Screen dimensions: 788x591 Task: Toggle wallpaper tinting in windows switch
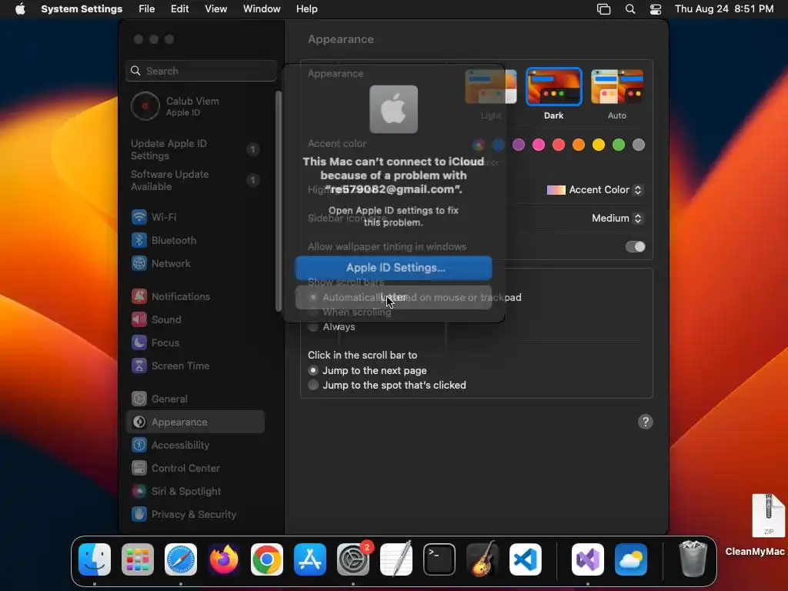635,247
